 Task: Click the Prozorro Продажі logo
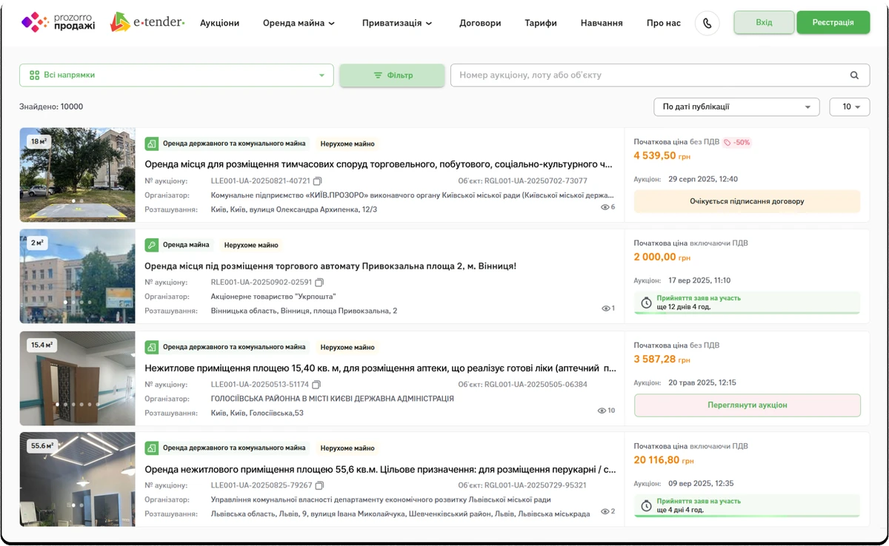point(59,22)
